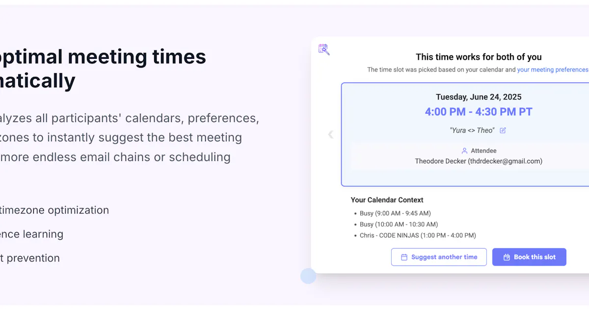Click the Your Calendar Context heading

click(387, 200)
